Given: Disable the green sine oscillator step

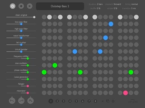Looking at the screenshot, I should click(55, 65).
